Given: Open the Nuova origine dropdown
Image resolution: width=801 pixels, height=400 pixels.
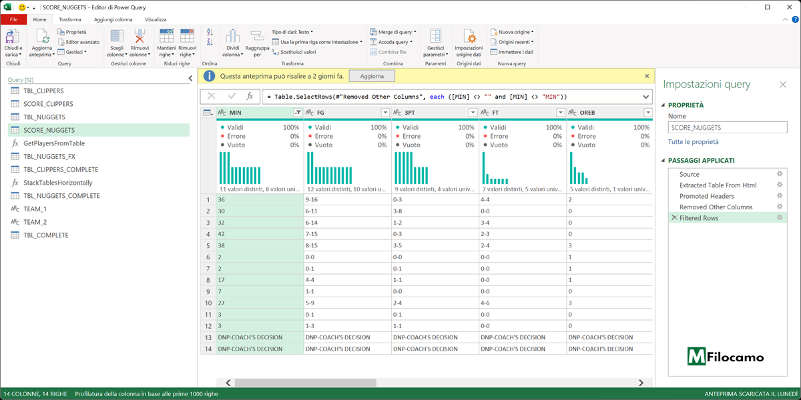Looking at the screenshot, I should (x=512, y=31).
